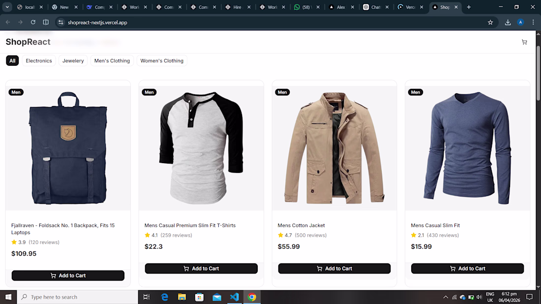
Task: Close the Shop tab
Action: pyautogui.click(x=456, y=7)
